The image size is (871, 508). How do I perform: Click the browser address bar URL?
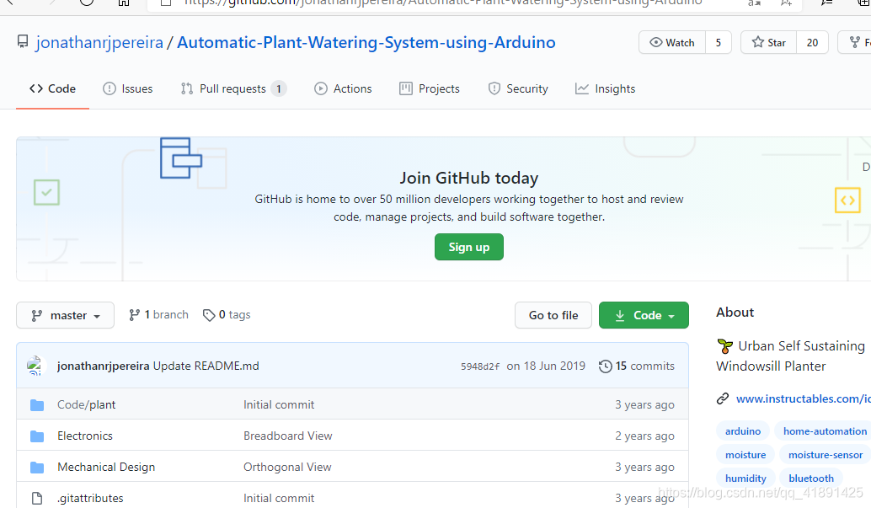pyautogui.click(x=443, y=3)
